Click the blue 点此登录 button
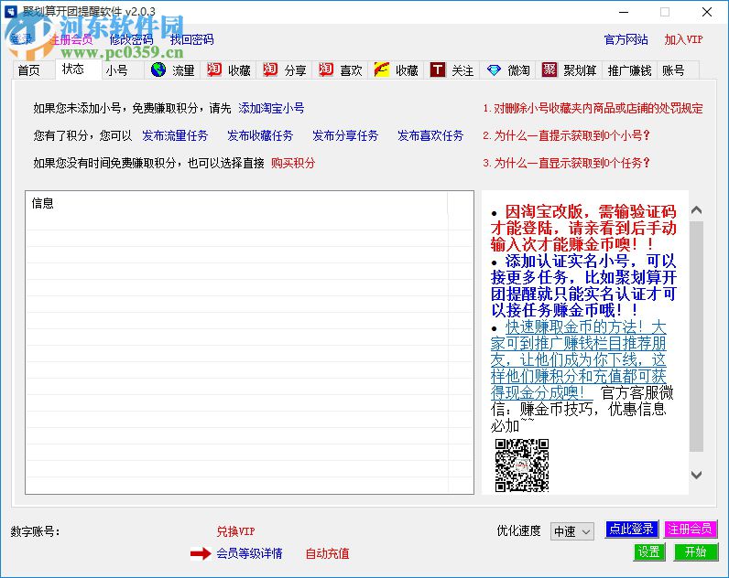 point(631,529)
